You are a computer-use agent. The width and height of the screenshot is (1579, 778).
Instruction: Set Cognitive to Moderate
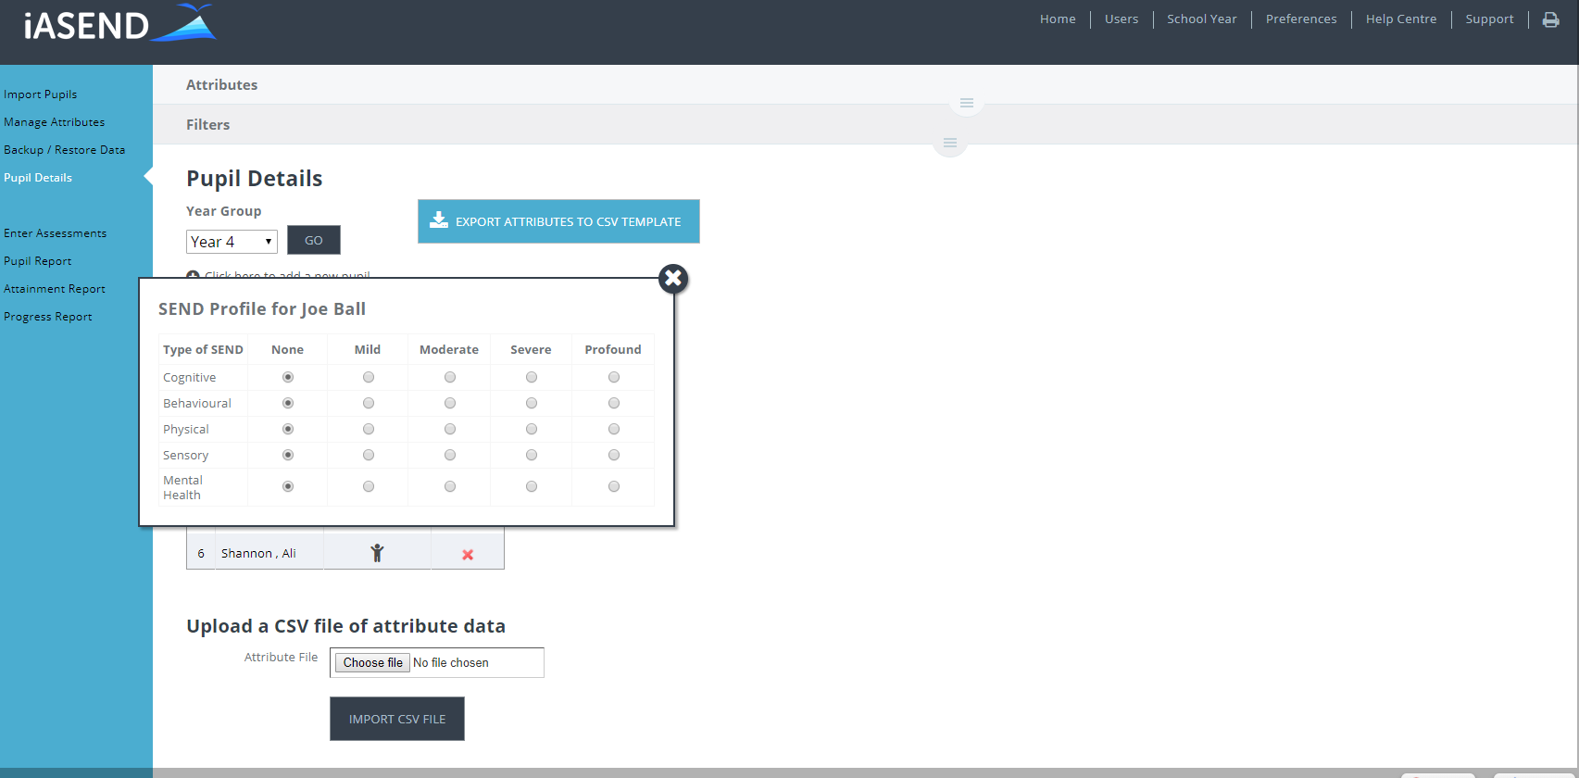click(x=450, y=377)
